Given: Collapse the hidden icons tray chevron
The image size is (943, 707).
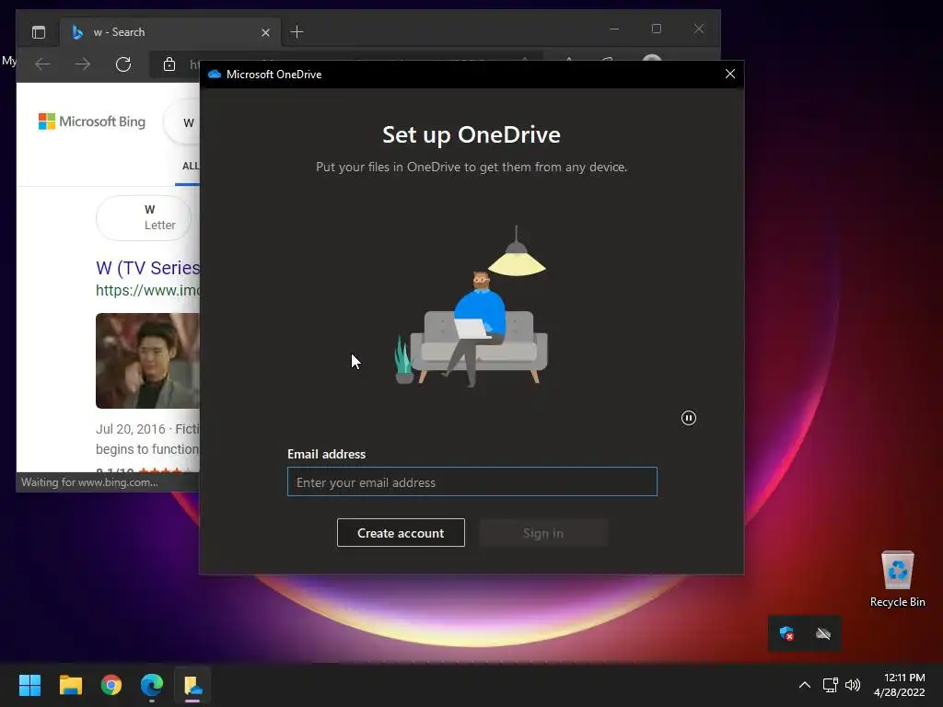Looking at the screenshot, I should [805, 685].
